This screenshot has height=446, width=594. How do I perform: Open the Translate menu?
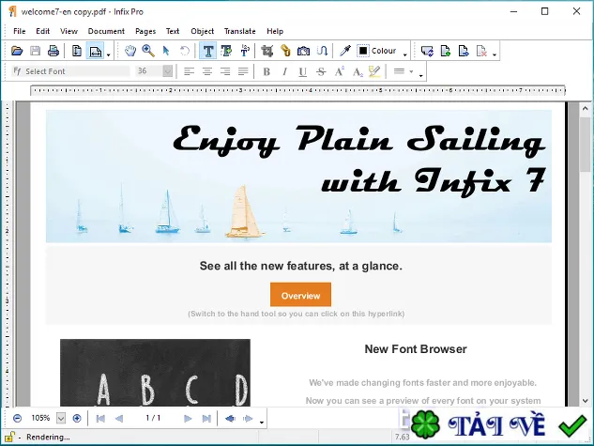pyautogui.click(x=240, y=31)
